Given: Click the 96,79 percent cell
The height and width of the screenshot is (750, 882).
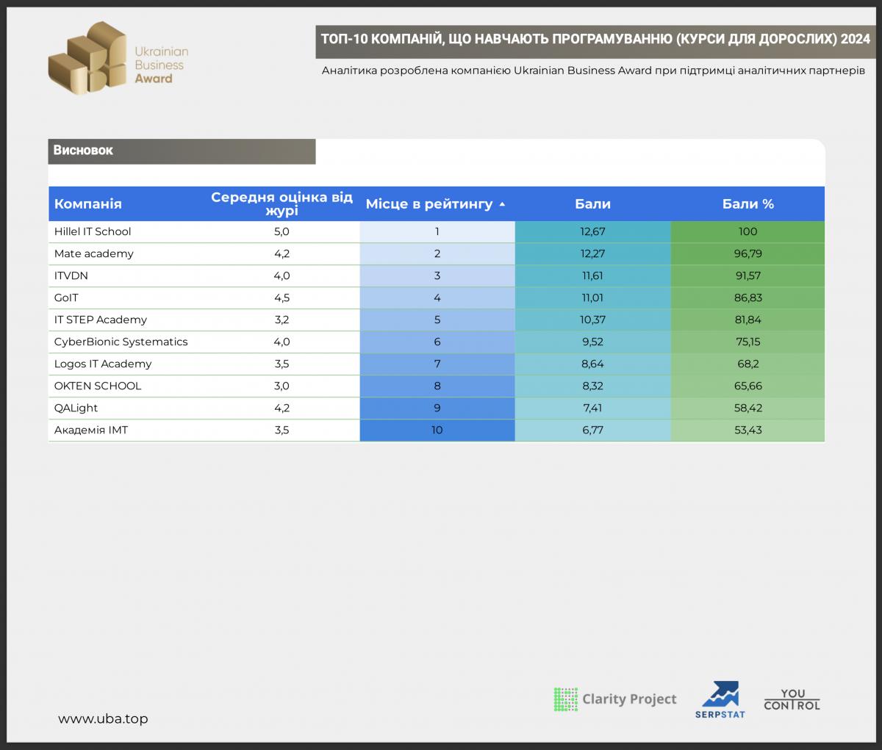Looking at the screenshot, I should (x=747, y=253).
